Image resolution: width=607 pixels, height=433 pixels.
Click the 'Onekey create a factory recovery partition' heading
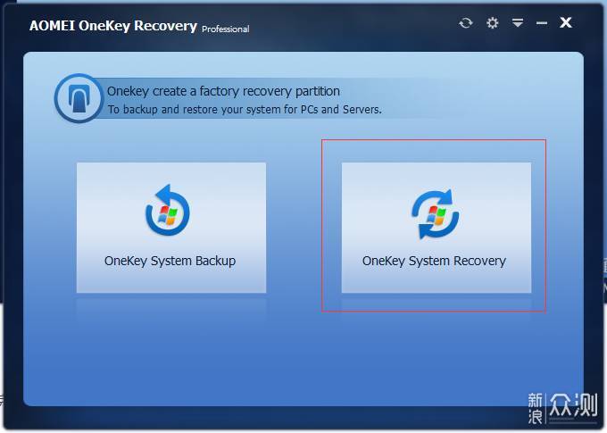(x=223, y=91)
